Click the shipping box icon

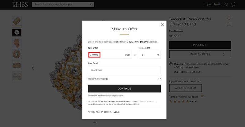click(x=171, y=64)
